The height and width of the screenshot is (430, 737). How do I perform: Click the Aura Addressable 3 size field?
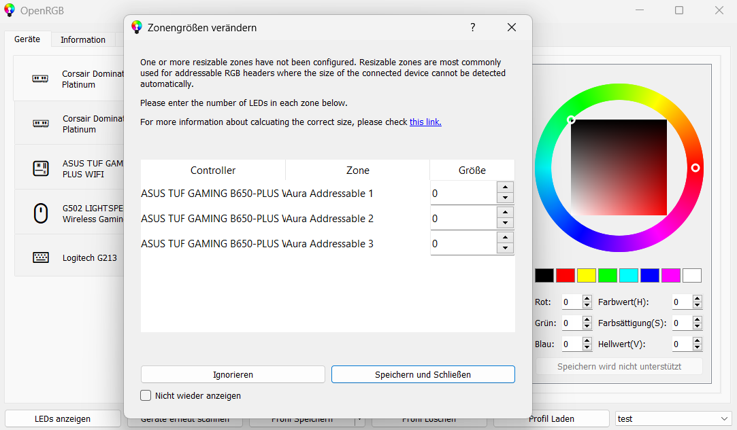point(464,244)
